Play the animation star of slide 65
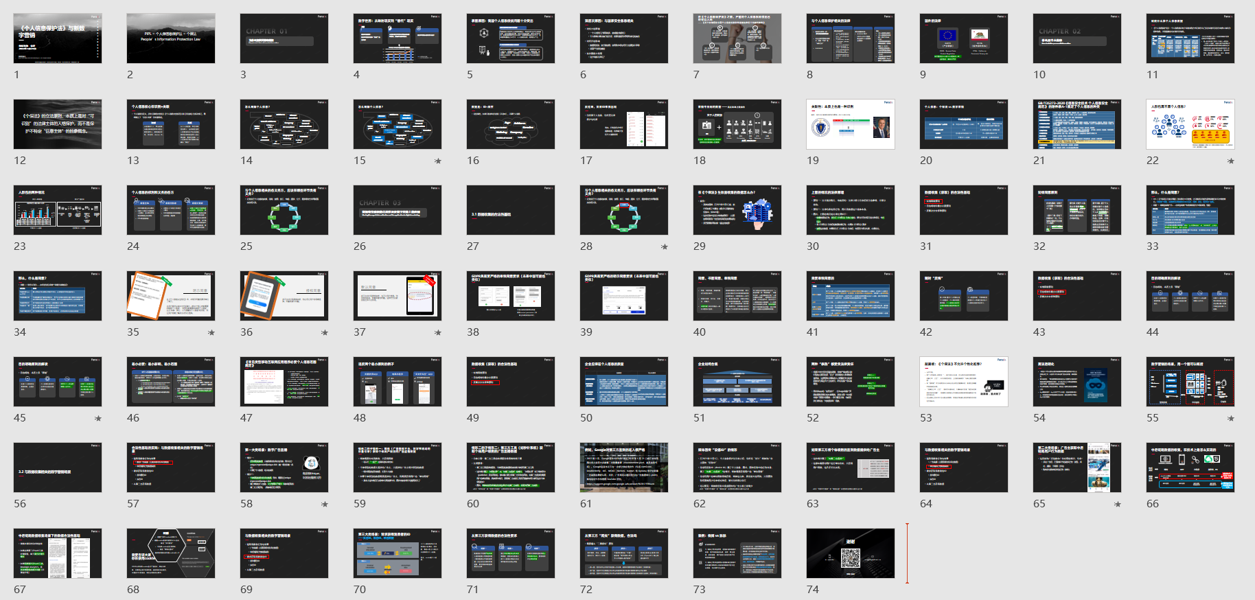The height and width of the screenshot is (600, 1255). [1118, 505]
